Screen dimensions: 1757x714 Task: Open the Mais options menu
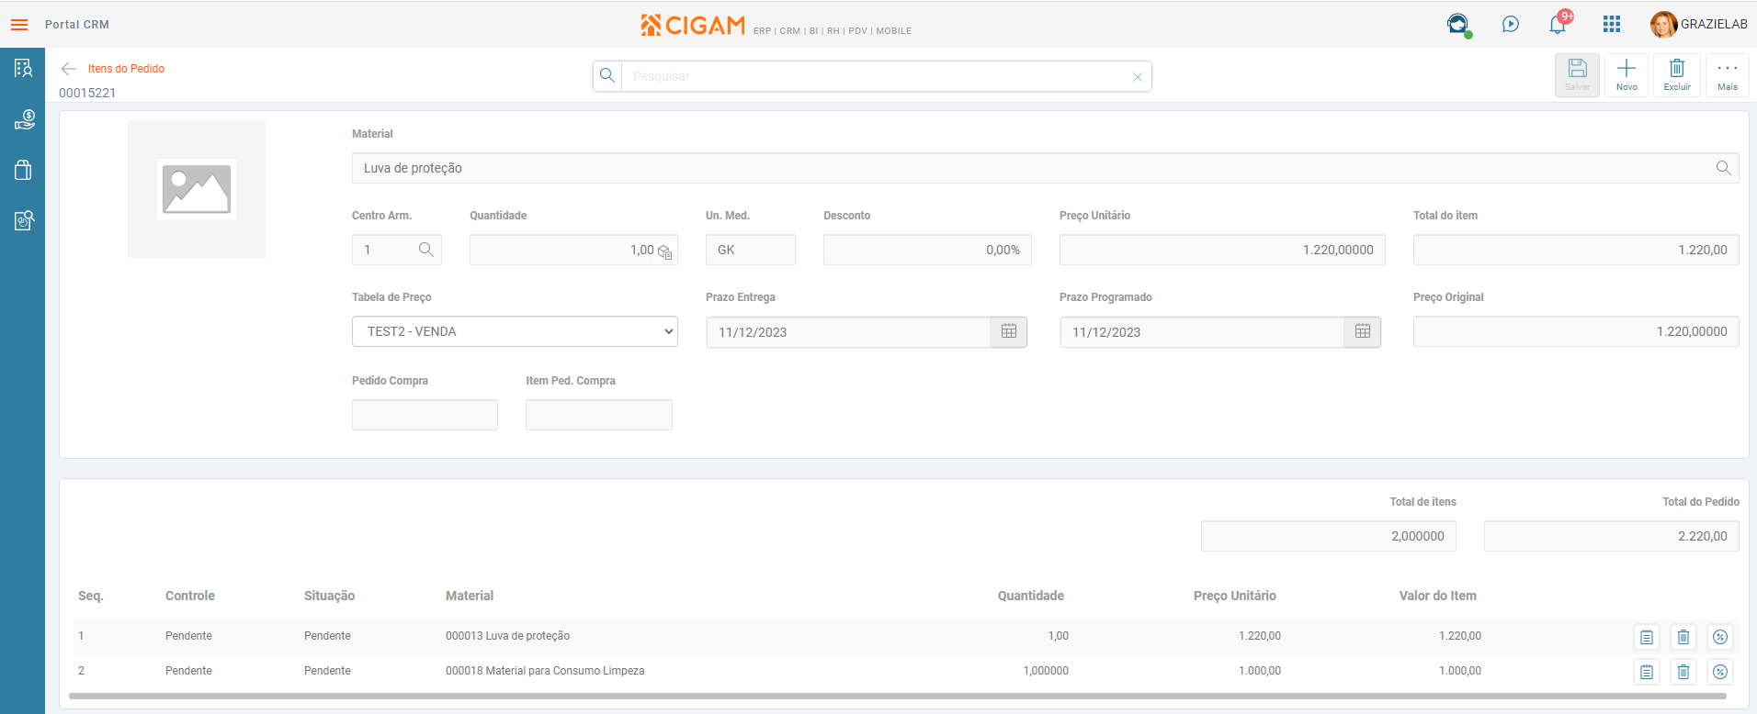pos(1728,74)
